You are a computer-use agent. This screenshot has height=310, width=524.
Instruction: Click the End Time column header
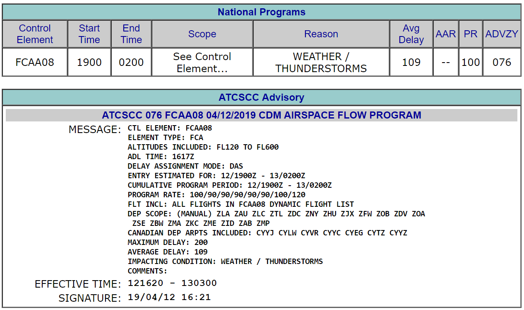tap(131, 34)
